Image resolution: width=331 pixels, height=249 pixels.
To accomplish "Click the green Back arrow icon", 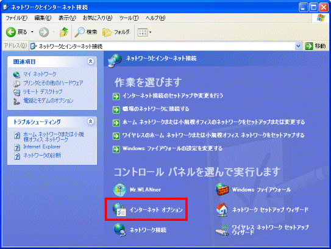I will (x=11, y=32).
